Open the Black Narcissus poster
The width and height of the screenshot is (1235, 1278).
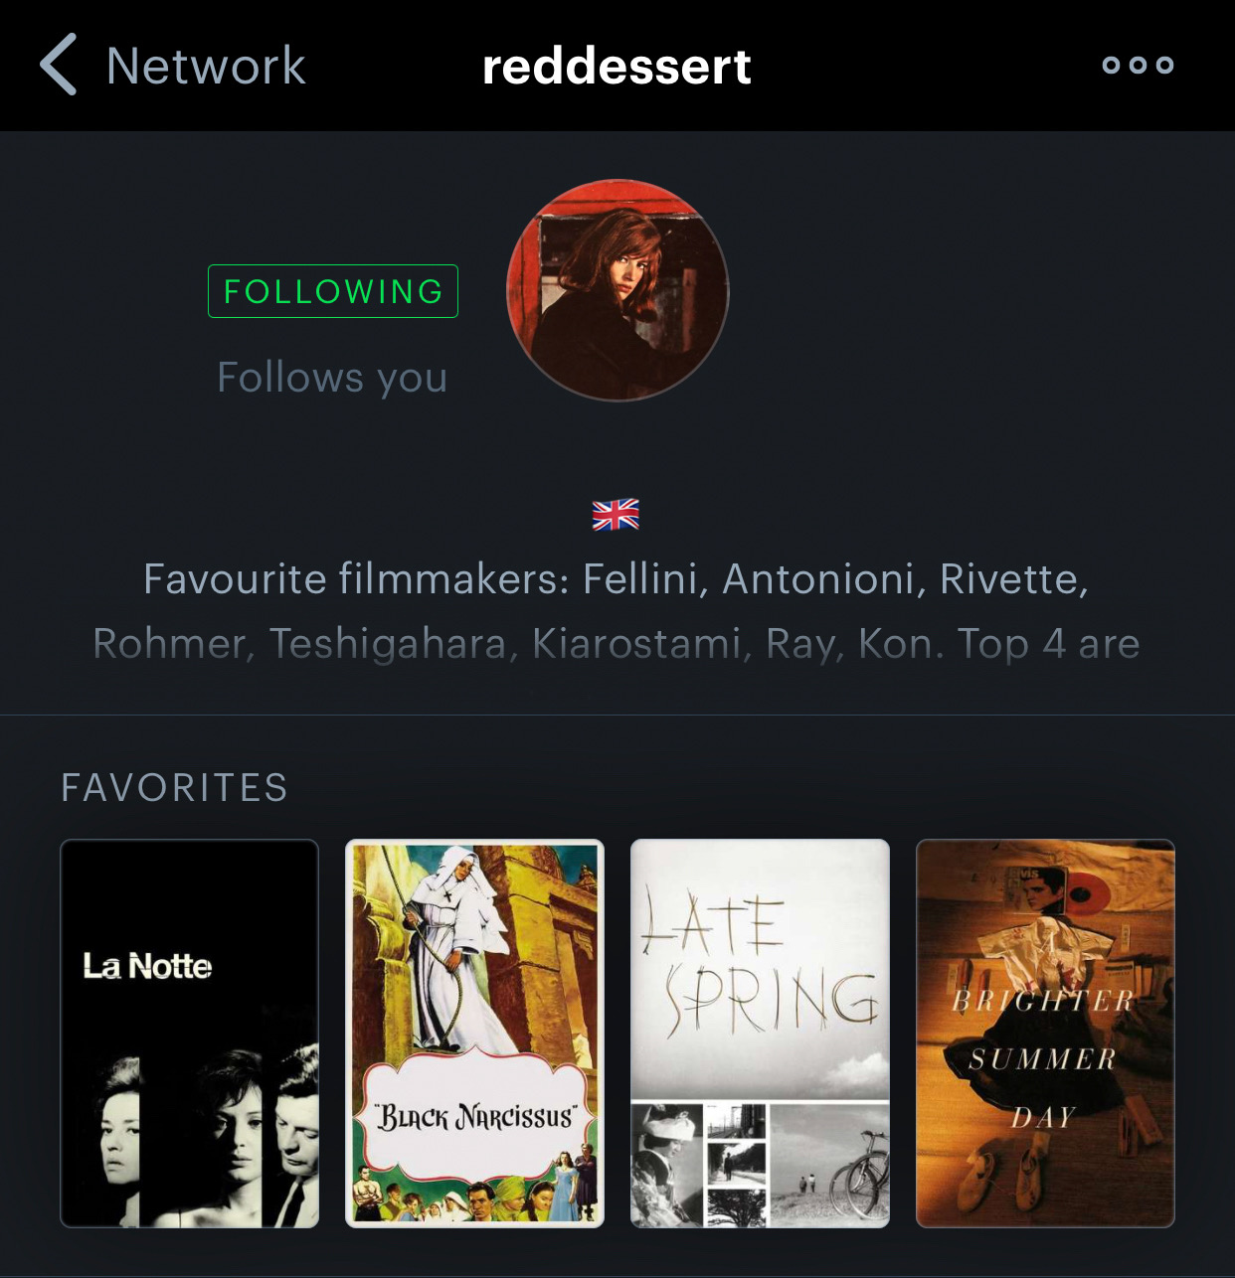474,1034
